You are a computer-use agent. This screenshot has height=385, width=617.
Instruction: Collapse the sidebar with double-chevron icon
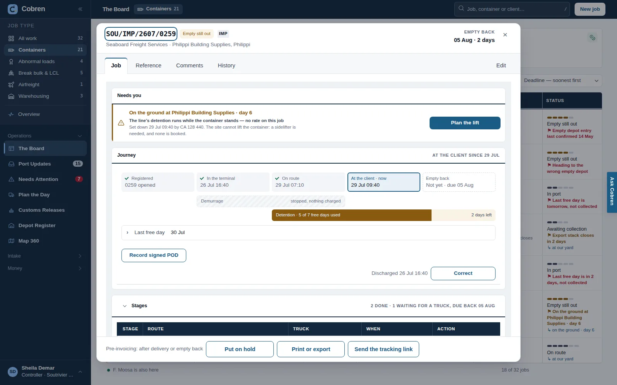click(x=80, y=9)
